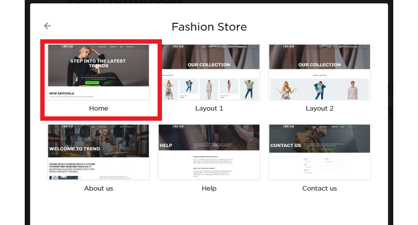Click the "Layout 2" label text
This screenshot has height=225, width=418.
pos(320,109)
